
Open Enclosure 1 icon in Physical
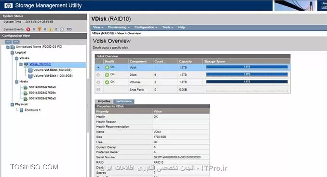(21, 110)
